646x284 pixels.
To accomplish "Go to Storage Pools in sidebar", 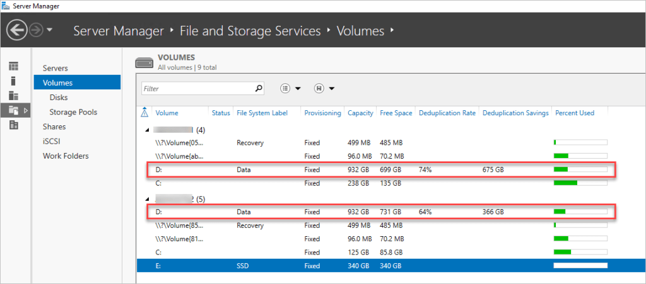I will 73,112.
